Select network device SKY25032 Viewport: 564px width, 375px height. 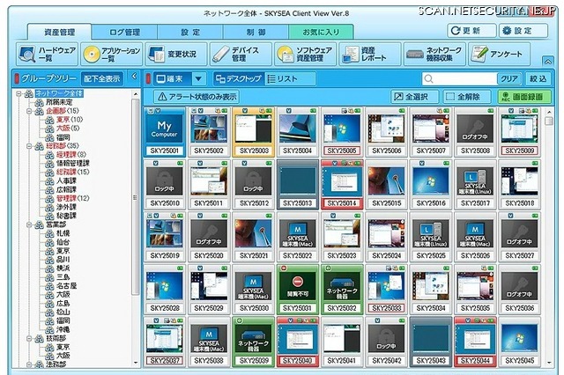click(342, 289)
